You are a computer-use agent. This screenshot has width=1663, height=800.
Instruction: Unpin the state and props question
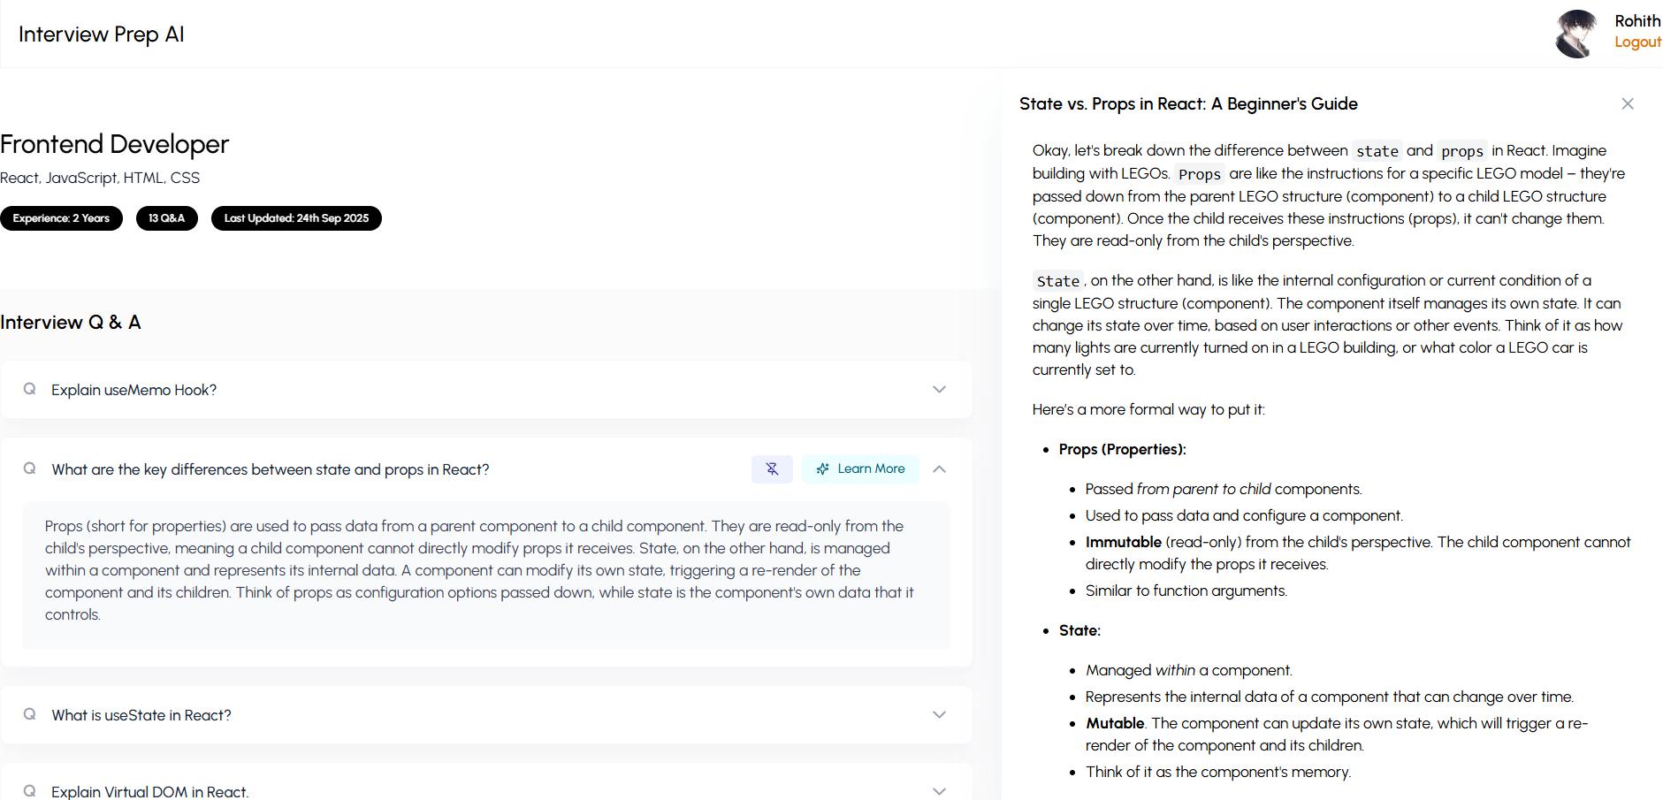pyautogui.click(x=772, y=469)
